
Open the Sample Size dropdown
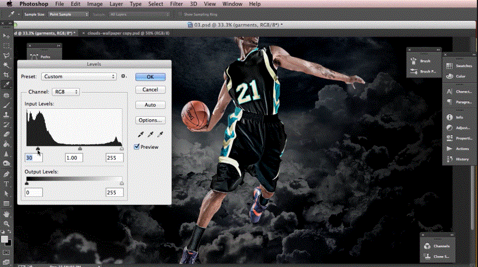click(69, 14)
